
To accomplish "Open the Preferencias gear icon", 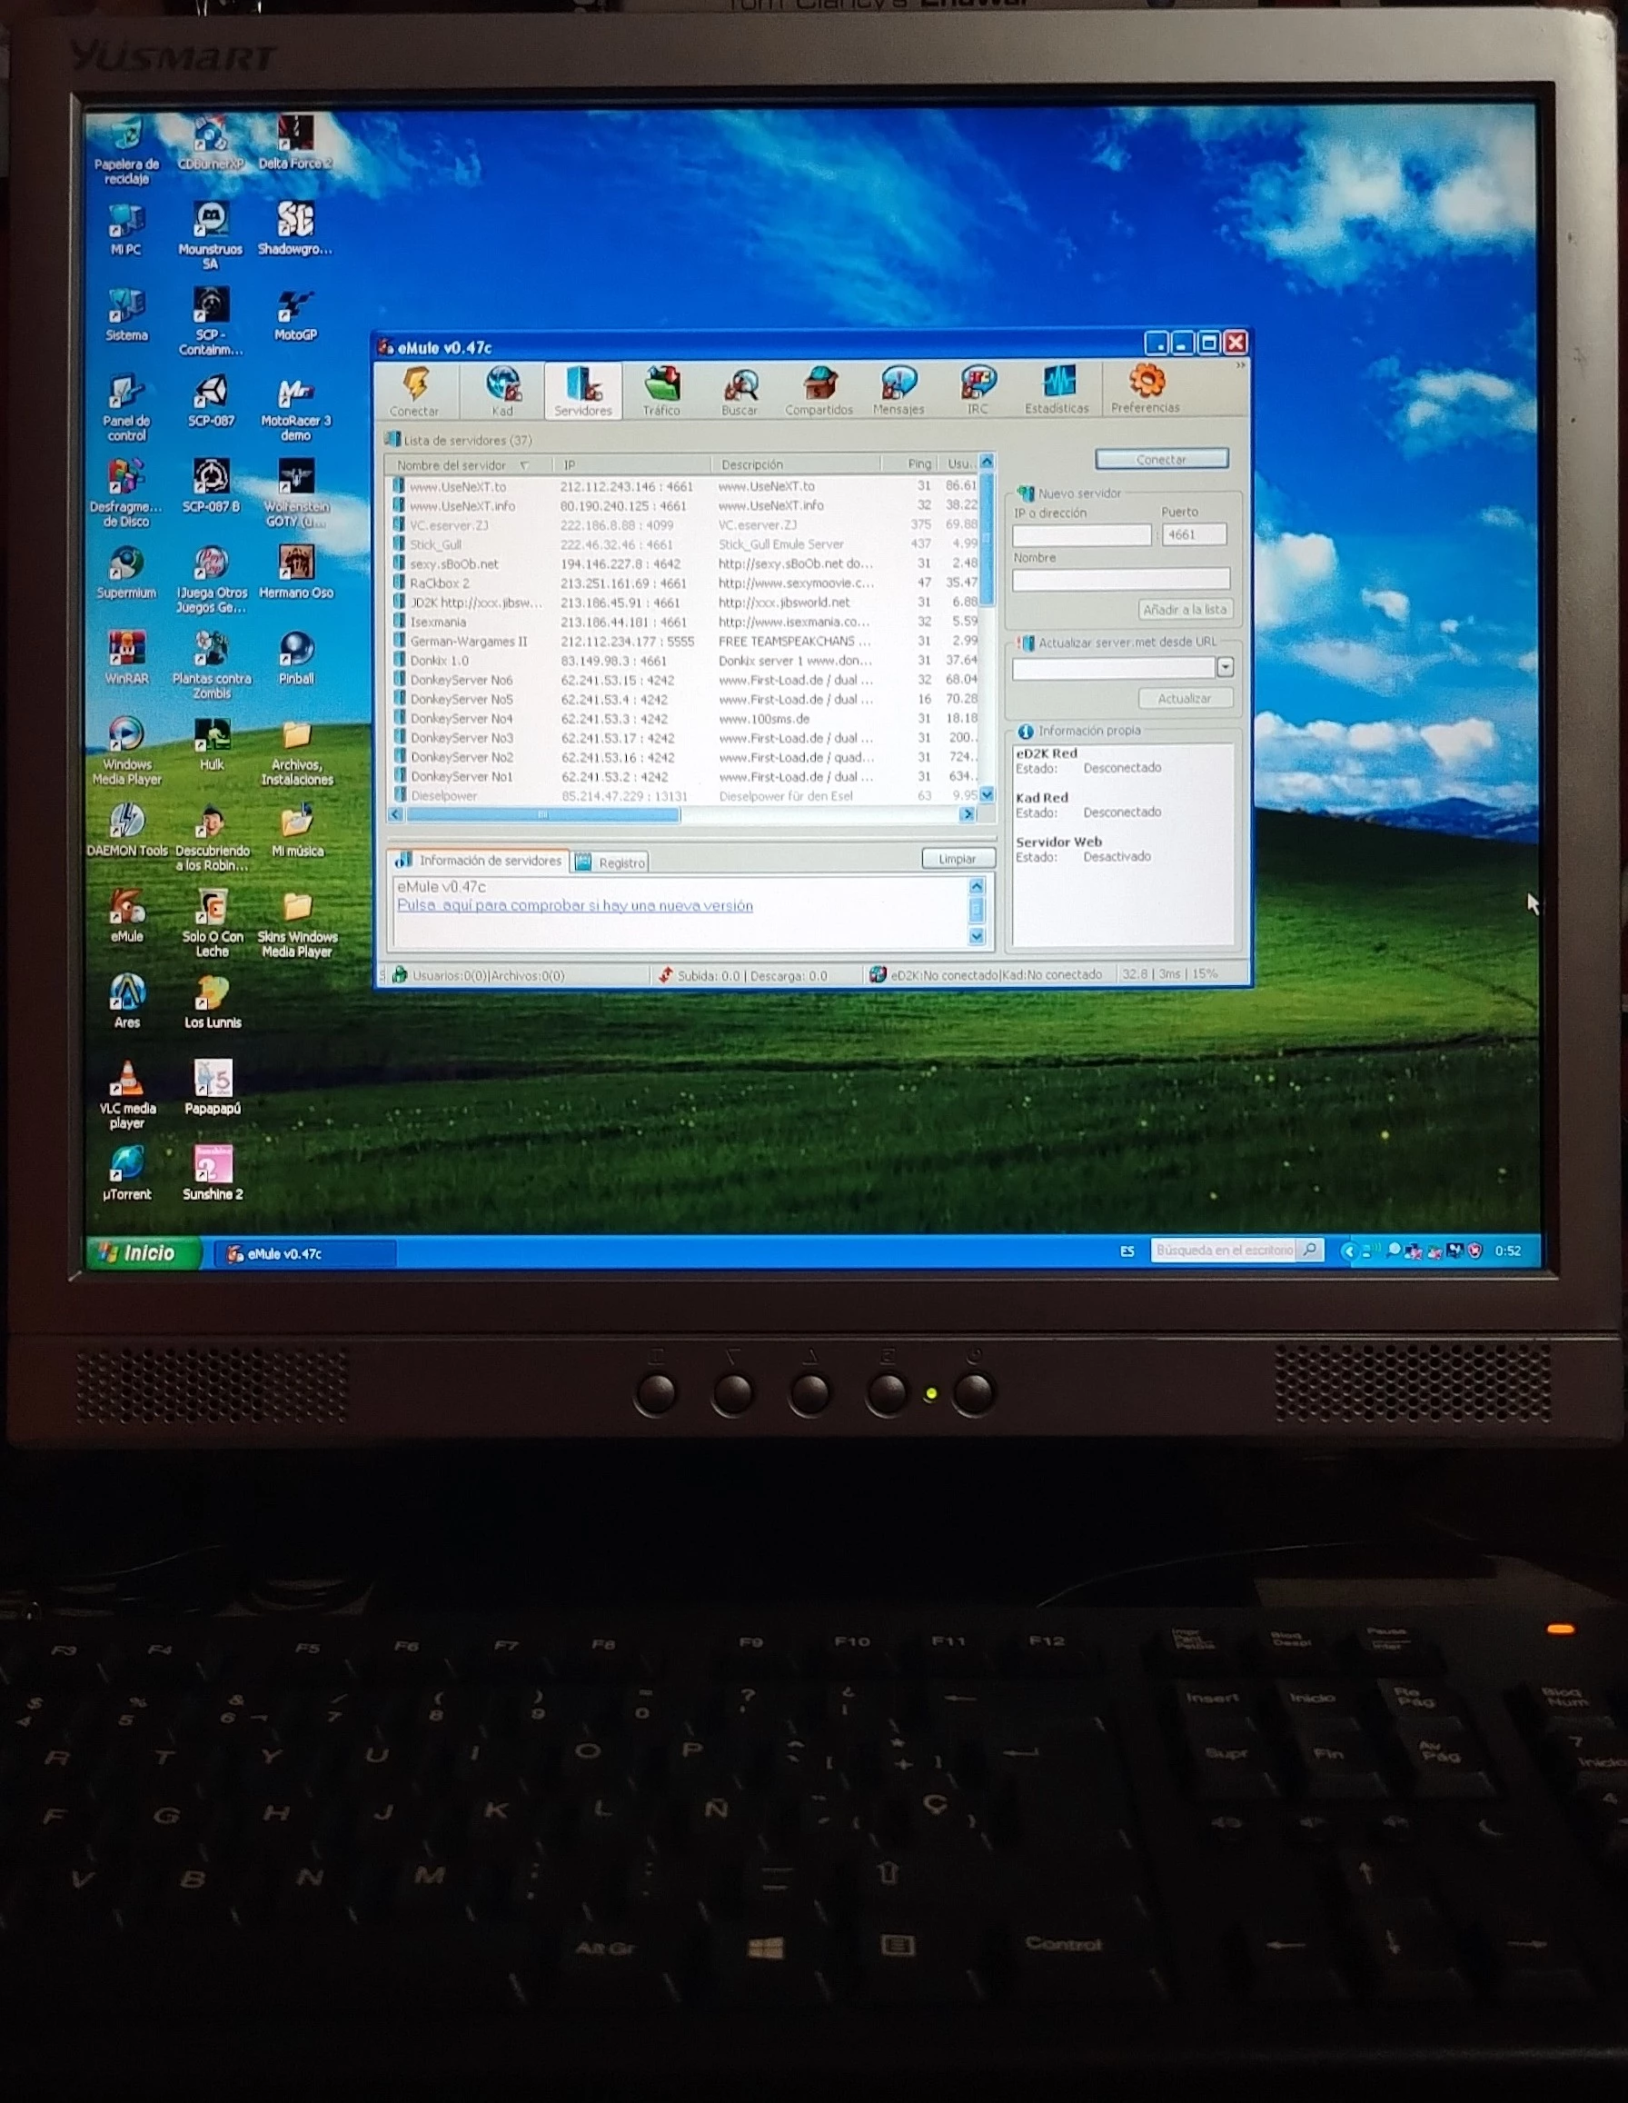I will [x=1146, y=388].
